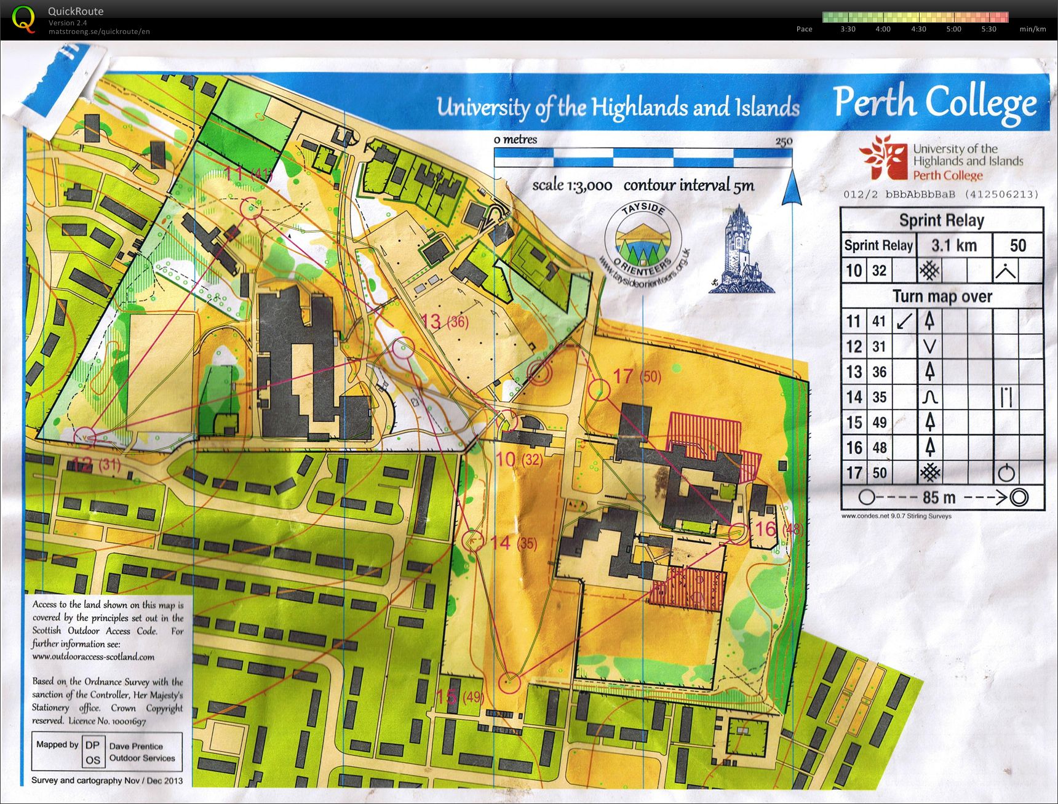
Task: Click control circle 15 on the map
Action: 509,682
